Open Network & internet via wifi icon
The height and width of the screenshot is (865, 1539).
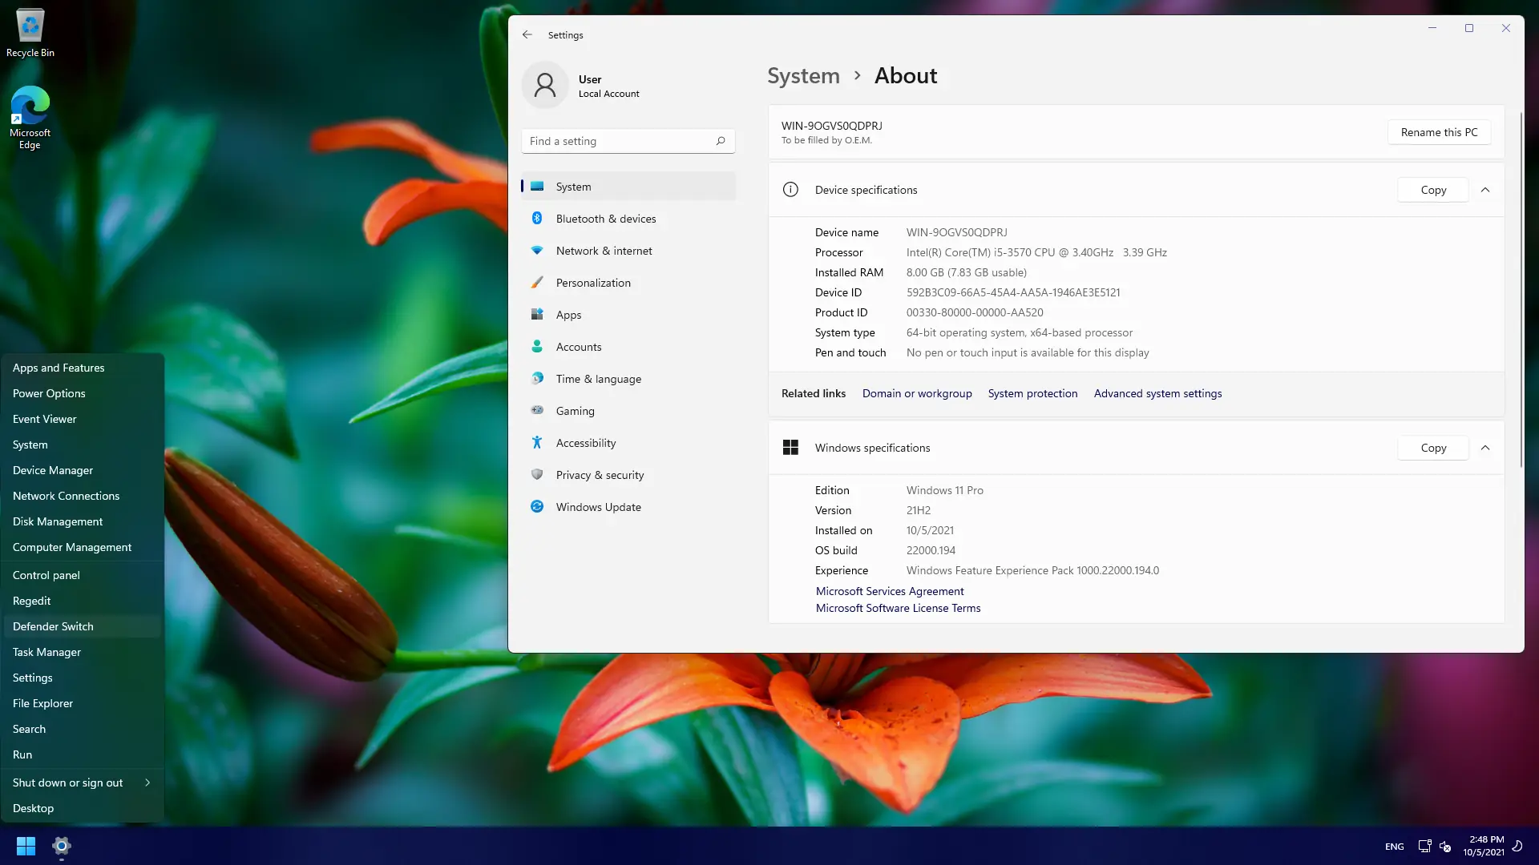coord(537,250)
